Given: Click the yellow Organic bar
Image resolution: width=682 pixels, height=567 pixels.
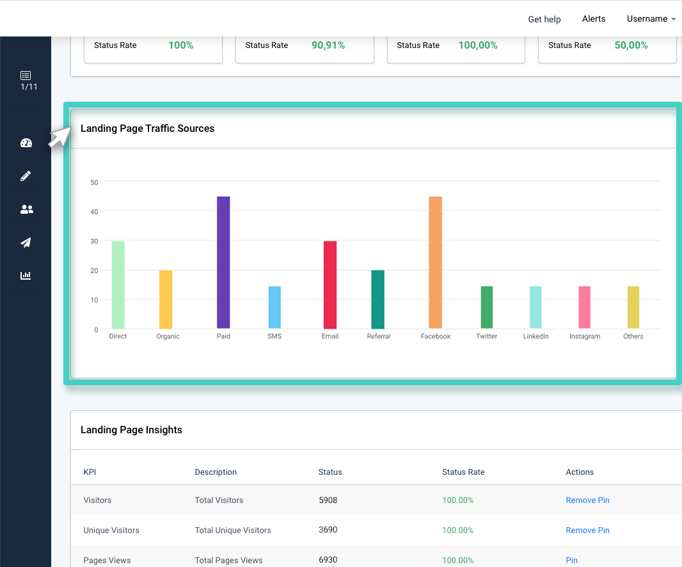Looking at the screenshot, I should pos(166,299).
